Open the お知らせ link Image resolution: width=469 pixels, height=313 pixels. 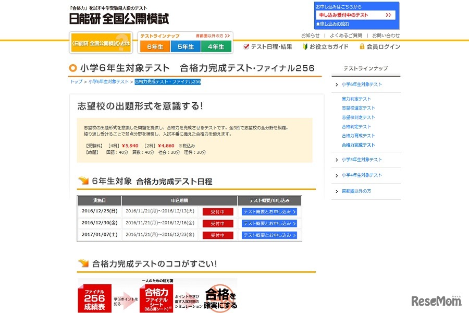click(310, 35)
